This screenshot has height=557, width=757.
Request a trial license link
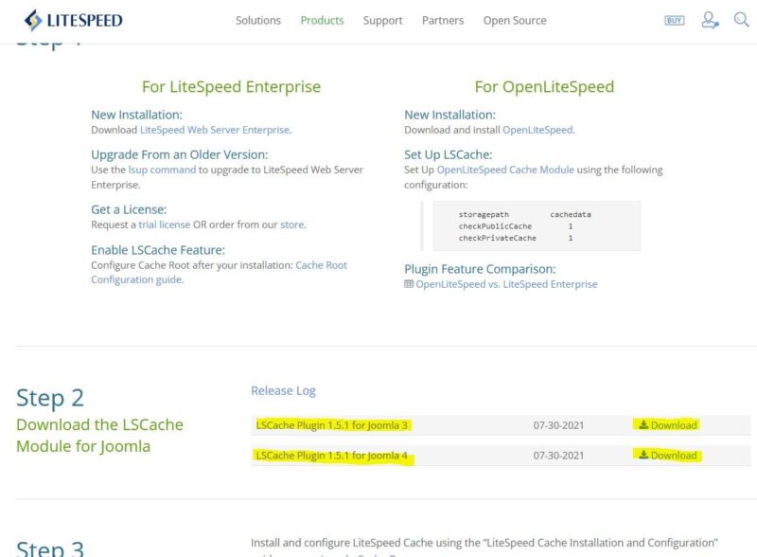pyautogui.click(x=165, y=225)
